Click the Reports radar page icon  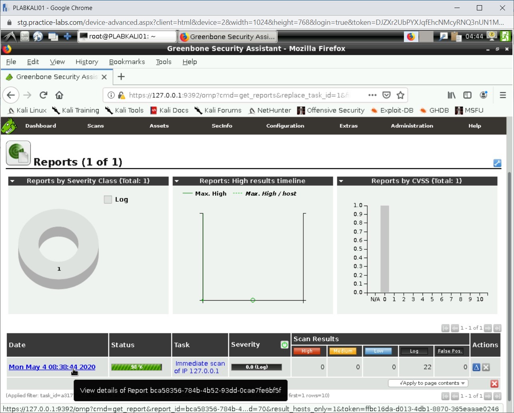coord(18,153)
